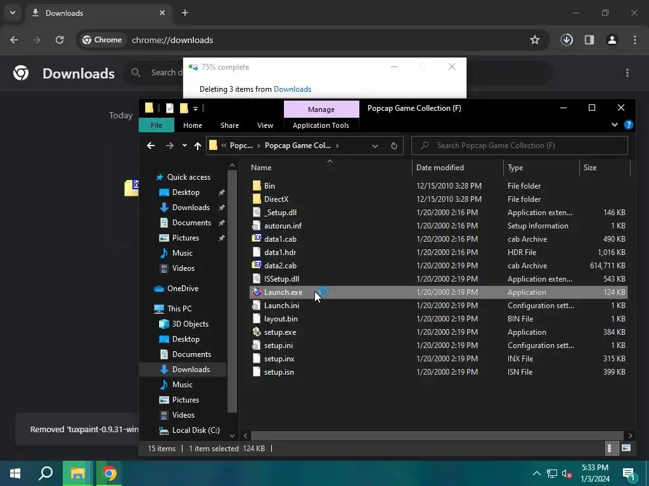Open Chrome downloads bubble icon
The image size is (649, 486).
567,40
